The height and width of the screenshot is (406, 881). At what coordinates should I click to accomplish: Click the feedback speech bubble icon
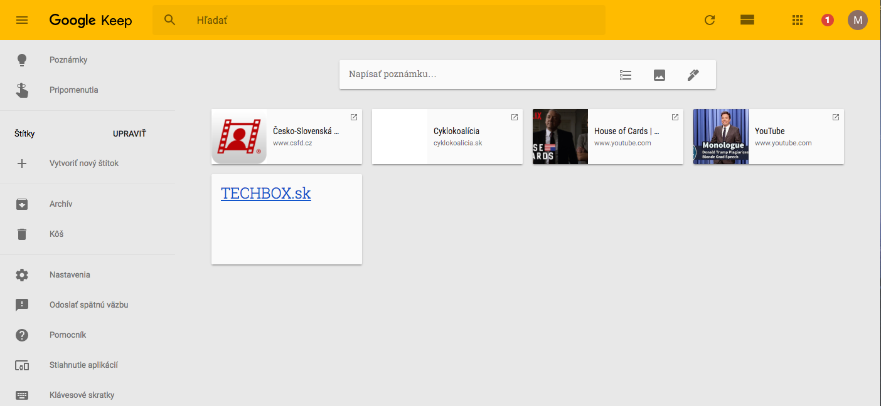(22, 305)
